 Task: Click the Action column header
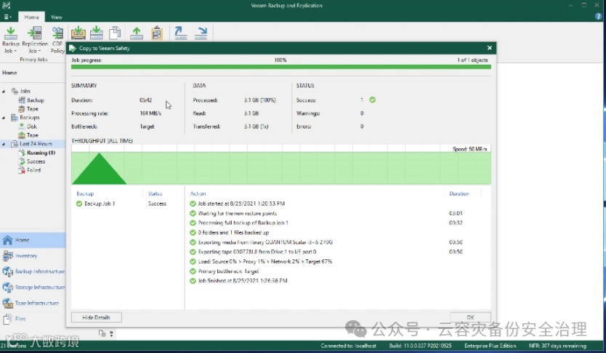click(x=198, y=193)
